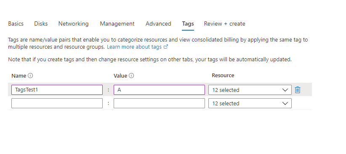Expand Resource dropdown in the empty tag row

coord(250,103)
